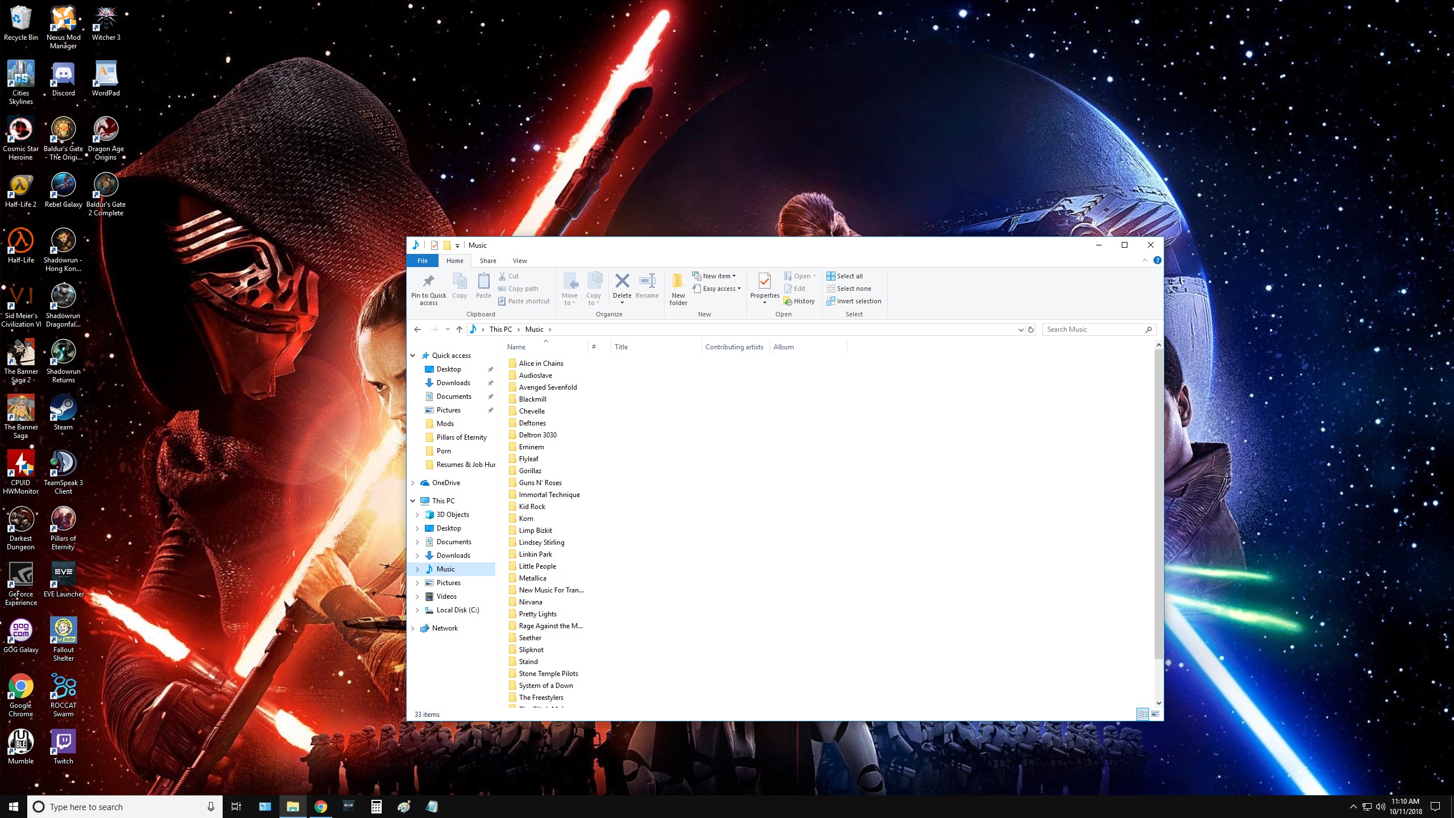Click the Paste clipboard icon
Viewport: 1454px width, 818px height.
tap(483, 281)
